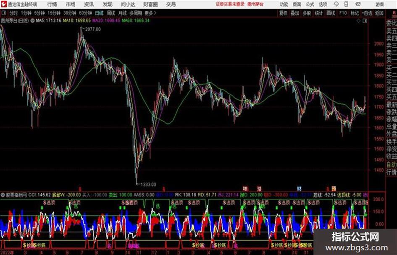Click the 增 marker on the chart bottom
397x255 pixels.
tap(245, 188)
